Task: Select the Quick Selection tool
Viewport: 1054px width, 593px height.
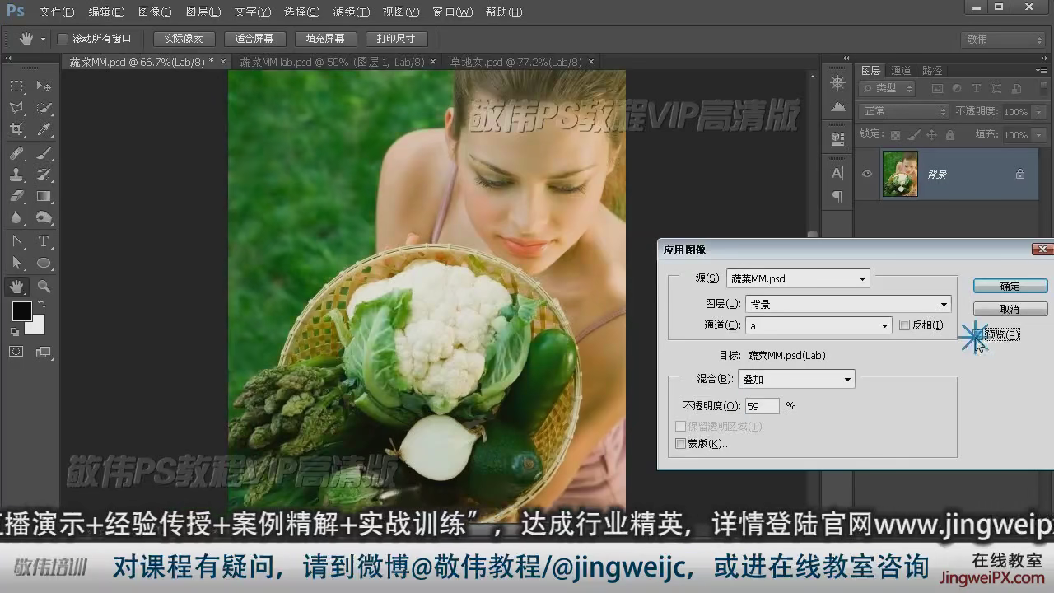Action: (x=44, y=108)
